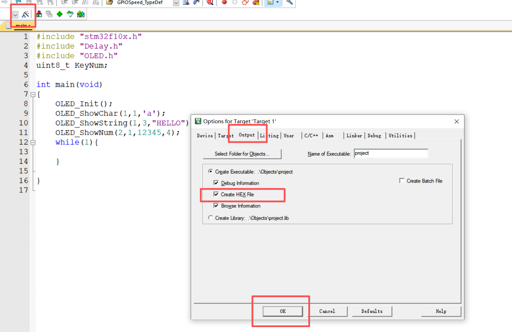Open the Debug tab in options dialog
This screenshot has height=332, width=512.
[374, 135]
